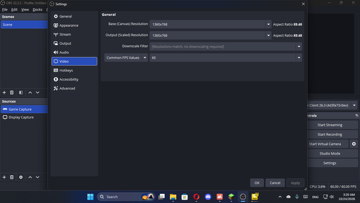Click Start Virtual Camera button
This screenshot has height=203, width=360.
coord(328,144)
